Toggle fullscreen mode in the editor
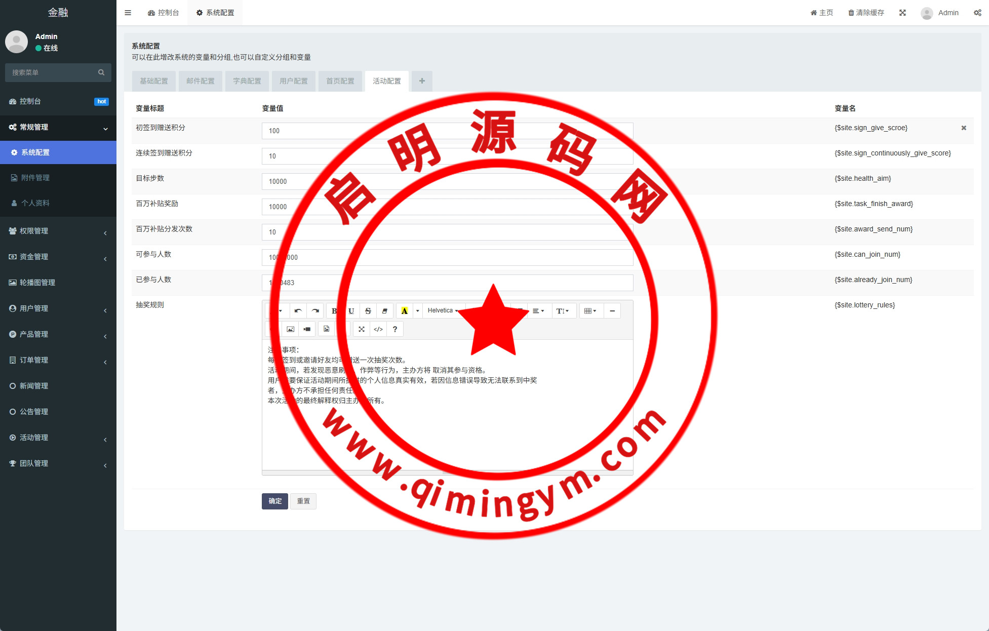989x631 pixels. point(362,329)
